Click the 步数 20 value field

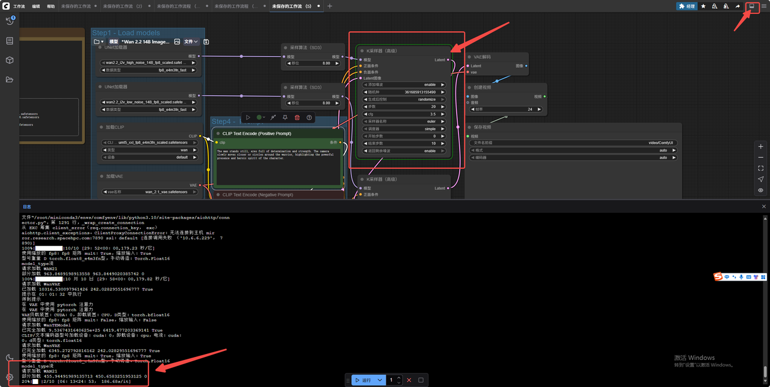pyautogui.click(x=404, y=106)
